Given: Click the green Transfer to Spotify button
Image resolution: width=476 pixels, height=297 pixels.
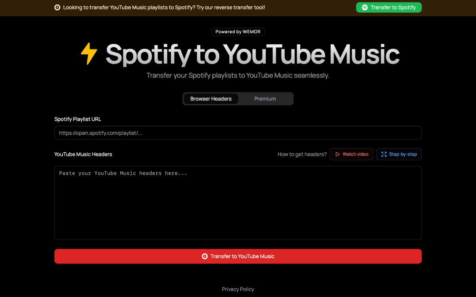Looking at the screenshot, I should click(389, 8).
